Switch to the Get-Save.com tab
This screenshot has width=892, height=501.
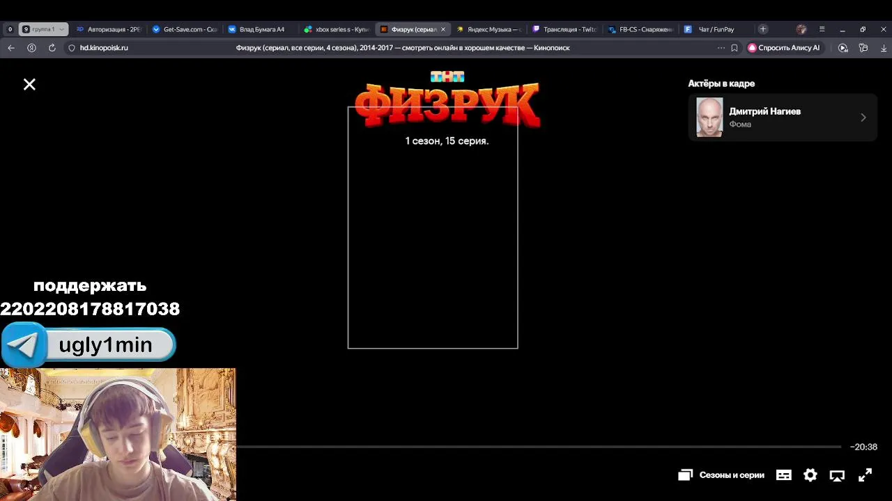point(184,29)
